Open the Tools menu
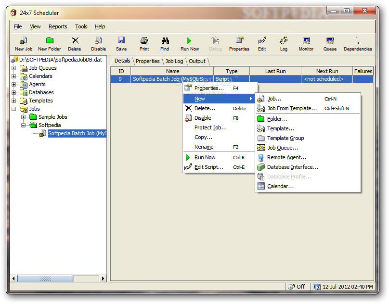389x304 pixels. [x=81, y=26]
